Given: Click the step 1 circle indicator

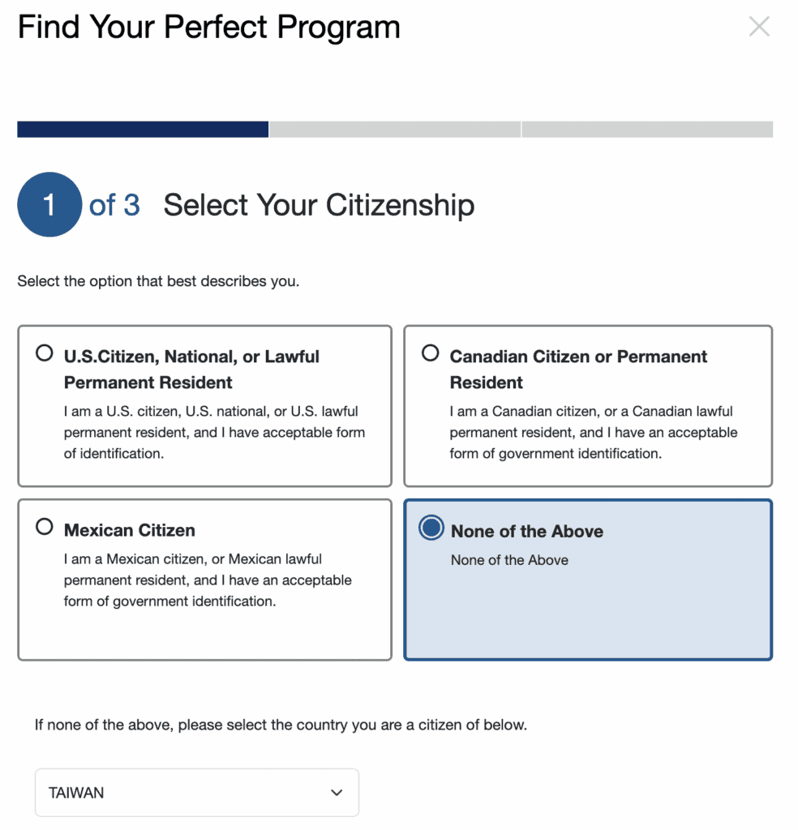Looking at the screenshot, I should click(49, 204).
